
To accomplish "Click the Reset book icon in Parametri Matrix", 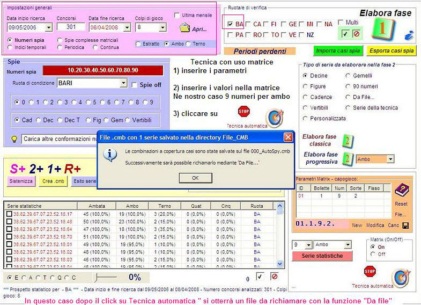I will point(401,190).
